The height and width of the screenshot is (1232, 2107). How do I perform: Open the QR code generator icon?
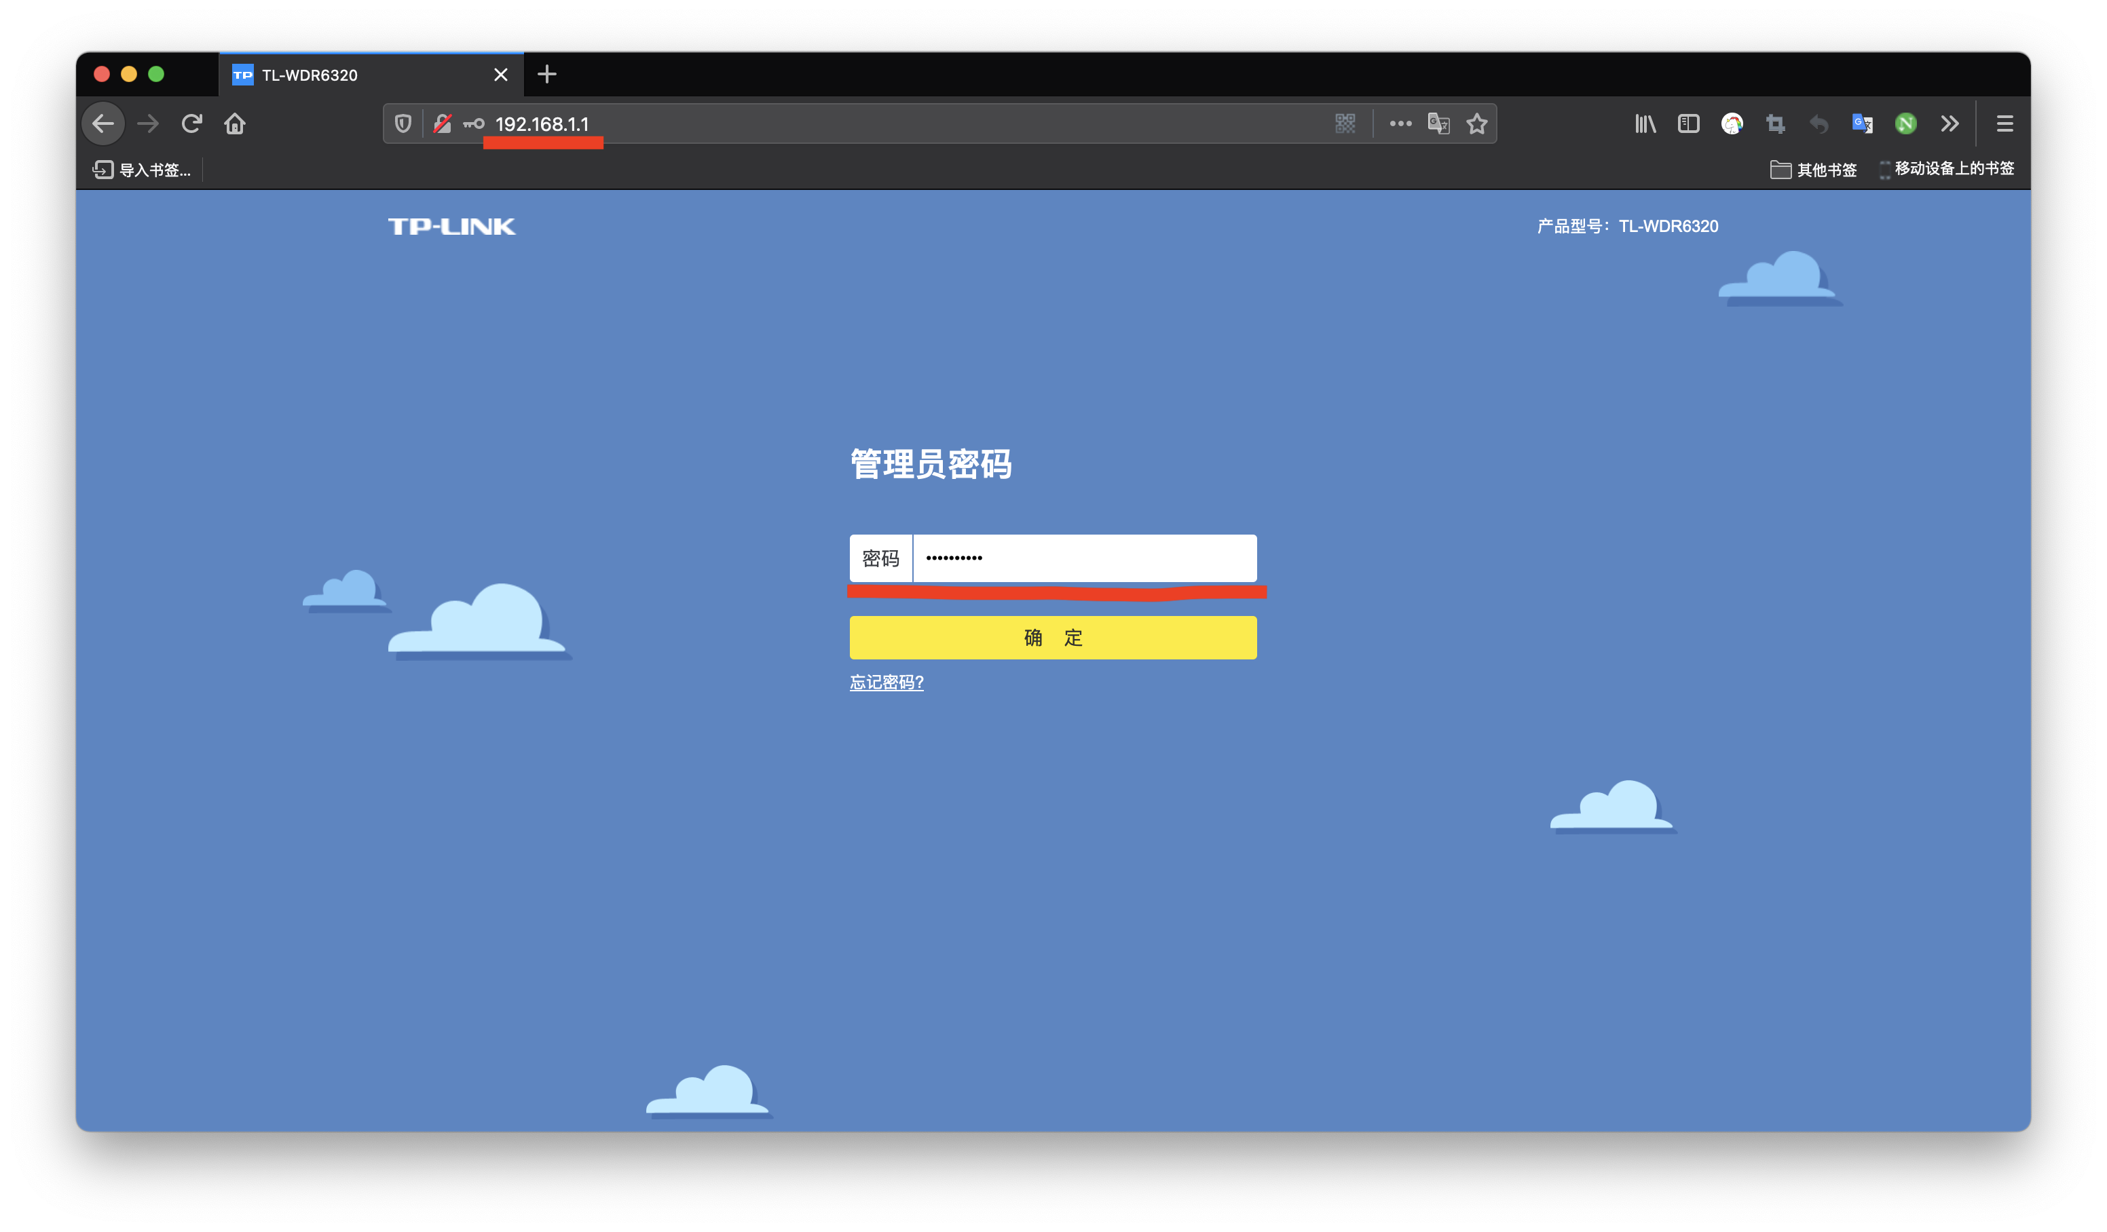coord(1345,123)
